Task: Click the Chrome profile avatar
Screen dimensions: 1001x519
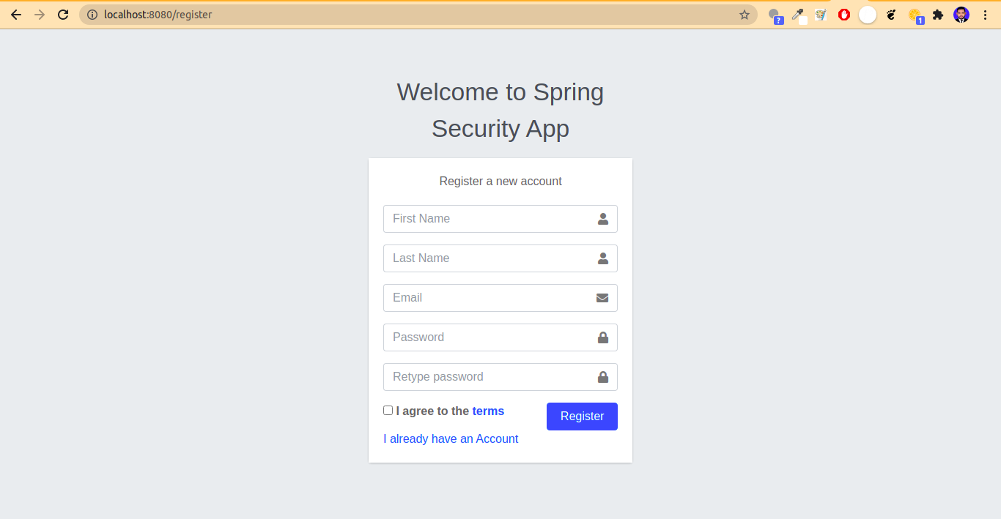Action: (x=961, y=14)
